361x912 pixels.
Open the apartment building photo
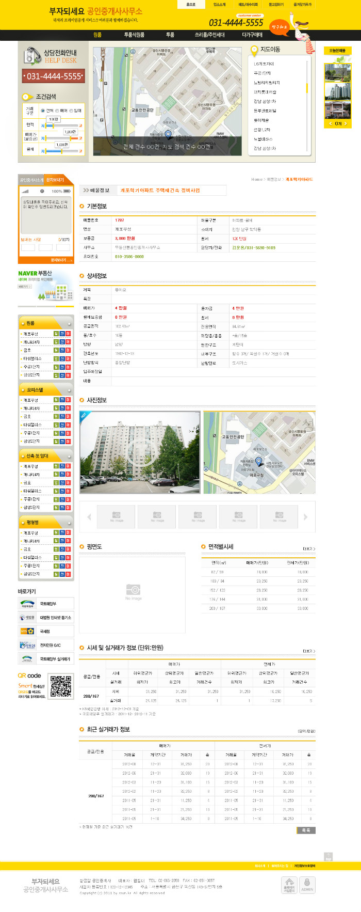(140, 452)
